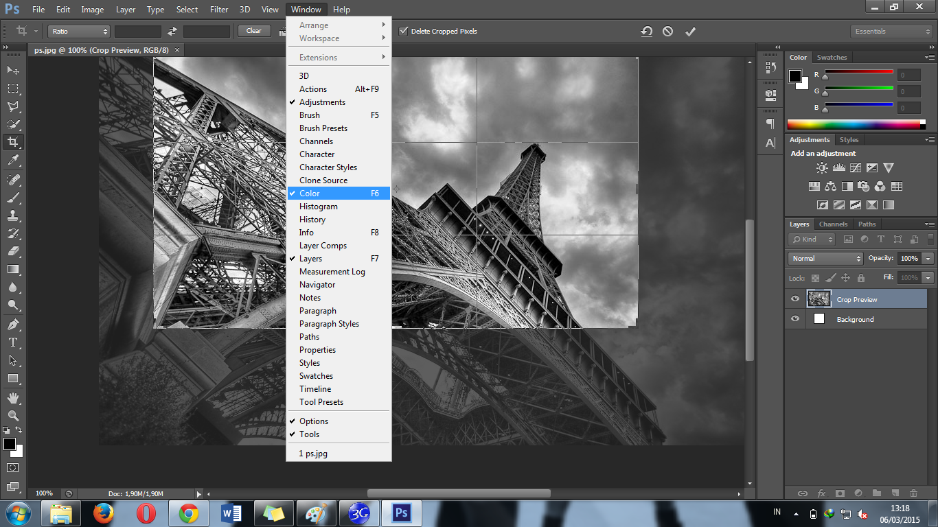Select the Zoom tool
Viewport: 938px width, 527px height.
[12, 416]
